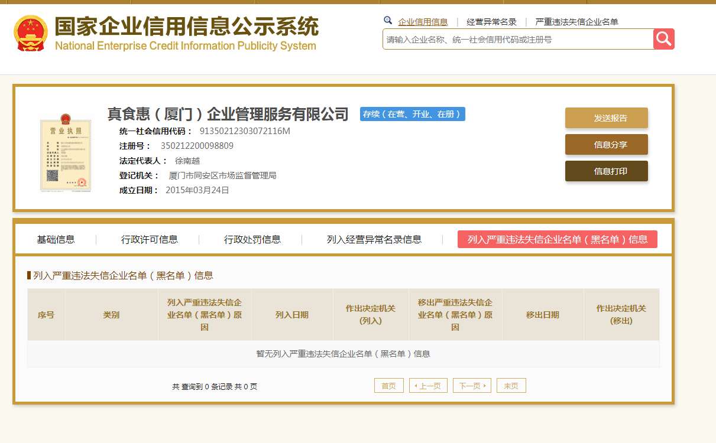Click the 移出严重违法失信企业名单（黑名单）原因 header
The width and height of the screenshot is (716, 443).
coord(455,315)
